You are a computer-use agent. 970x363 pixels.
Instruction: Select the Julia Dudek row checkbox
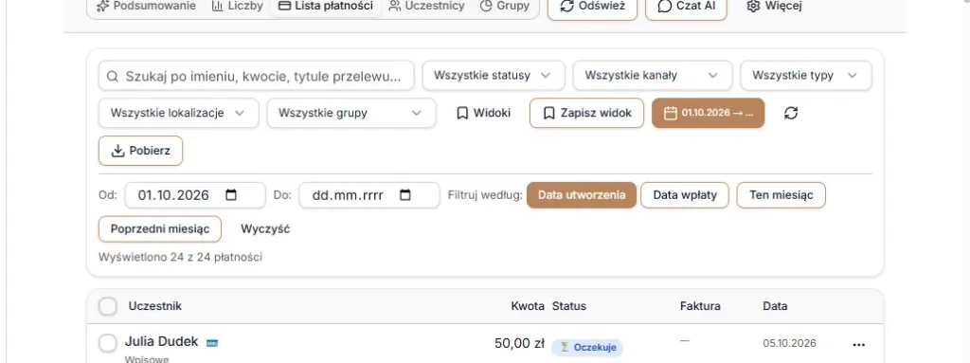coord(108,342)
